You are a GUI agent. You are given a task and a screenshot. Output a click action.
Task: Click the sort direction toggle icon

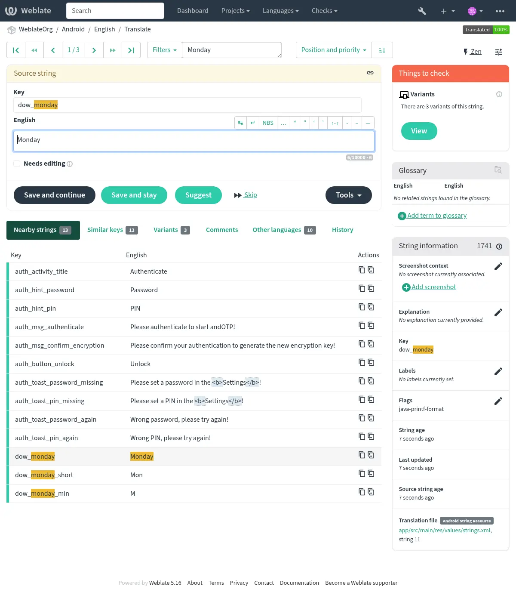(382, 50)
